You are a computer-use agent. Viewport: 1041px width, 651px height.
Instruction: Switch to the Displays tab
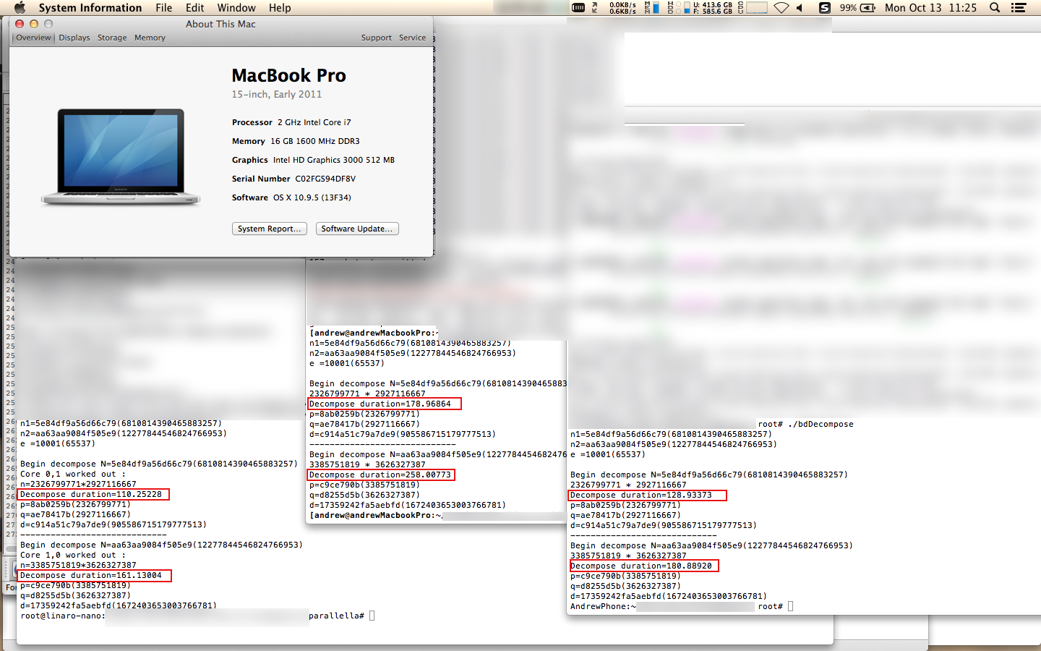click(x=74, y=38)
